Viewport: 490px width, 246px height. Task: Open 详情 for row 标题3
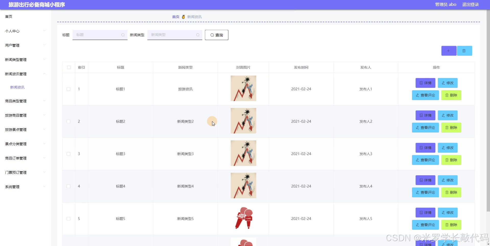click(425, 148)
